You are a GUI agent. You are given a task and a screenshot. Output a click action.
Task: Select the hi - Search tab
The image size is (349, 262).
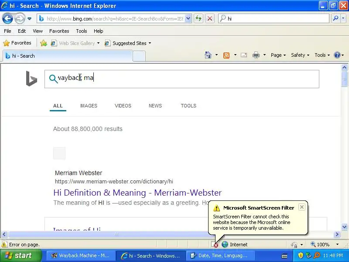click(68, 56)
